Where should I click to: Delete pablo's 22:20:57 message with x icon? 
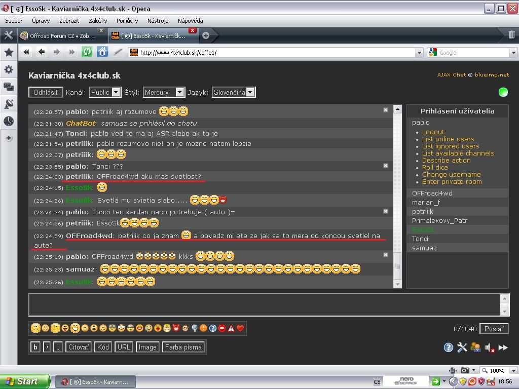(386, 110)
